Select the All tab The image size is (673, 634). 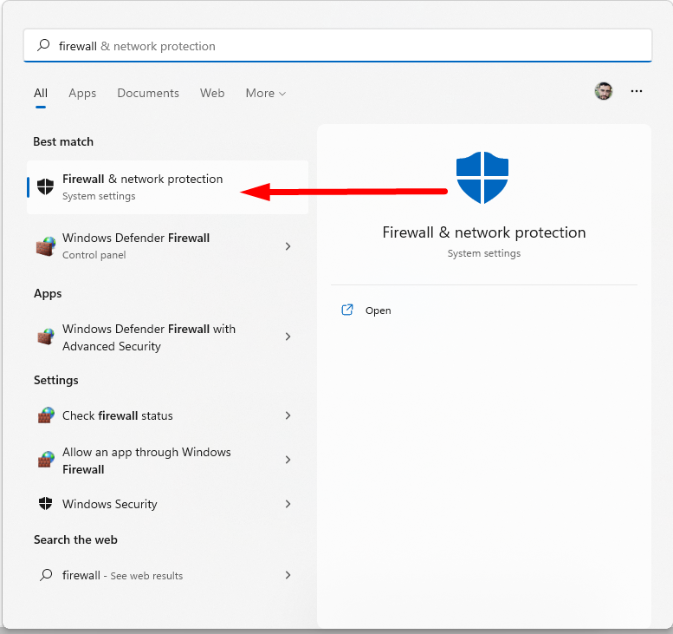(x=41, y=93)
